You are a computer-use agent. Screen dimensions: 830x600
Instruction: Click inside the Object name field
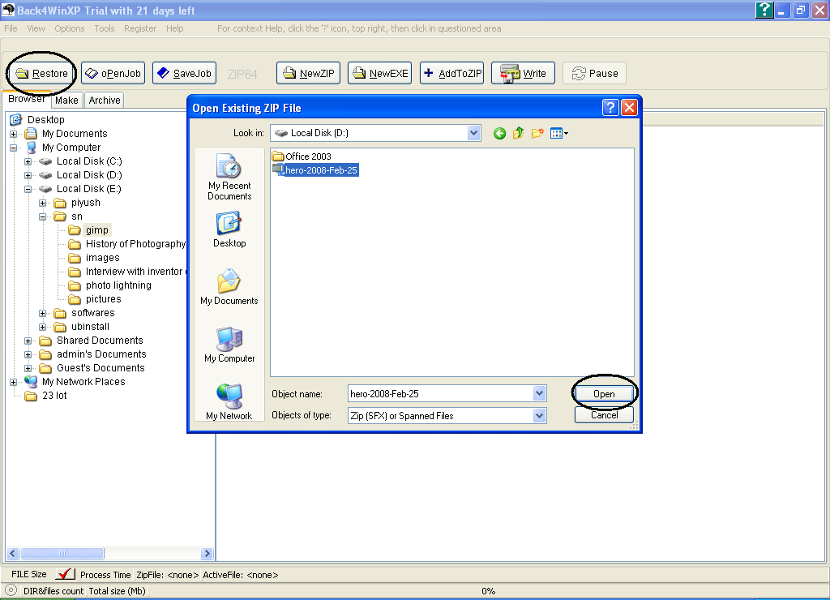[440, 393]
